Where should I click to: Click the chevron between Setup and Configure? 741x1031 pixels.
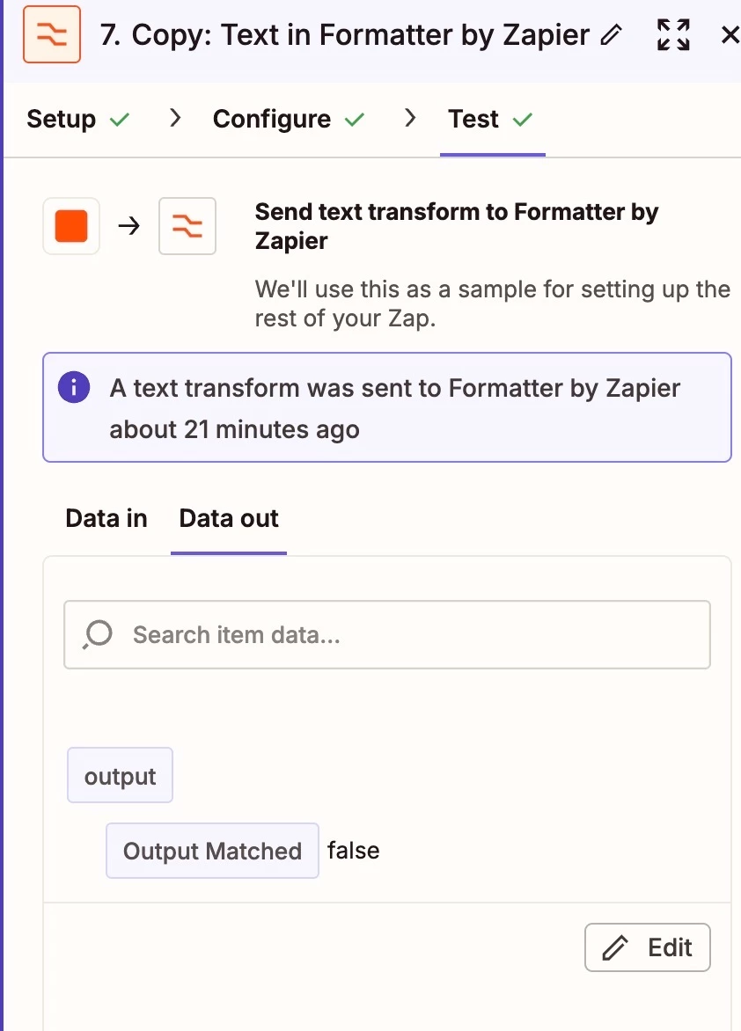point(175,119)
